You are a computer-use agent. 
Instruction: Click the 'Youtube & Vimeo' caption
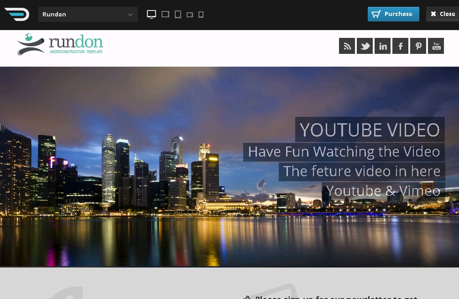click(383, 191)
